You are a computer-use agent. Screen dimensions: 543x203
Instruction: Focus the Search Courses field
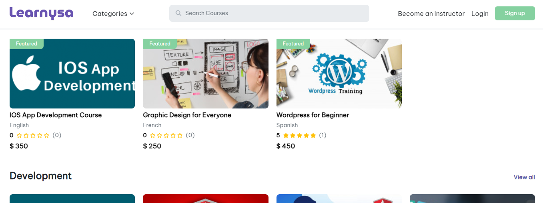tap(269, 13)
